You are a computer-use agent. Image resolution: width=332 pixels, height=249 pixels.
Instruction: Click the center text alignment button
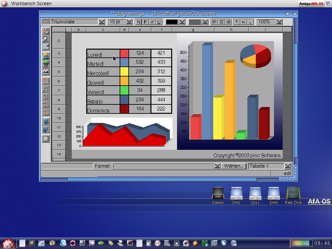pyautogui.click(x=221, y=22)
